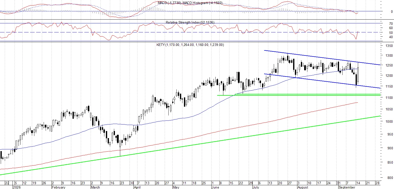
Task: Select the 900 price axis label
Action: pyautogui.click(x=390, y=148)
